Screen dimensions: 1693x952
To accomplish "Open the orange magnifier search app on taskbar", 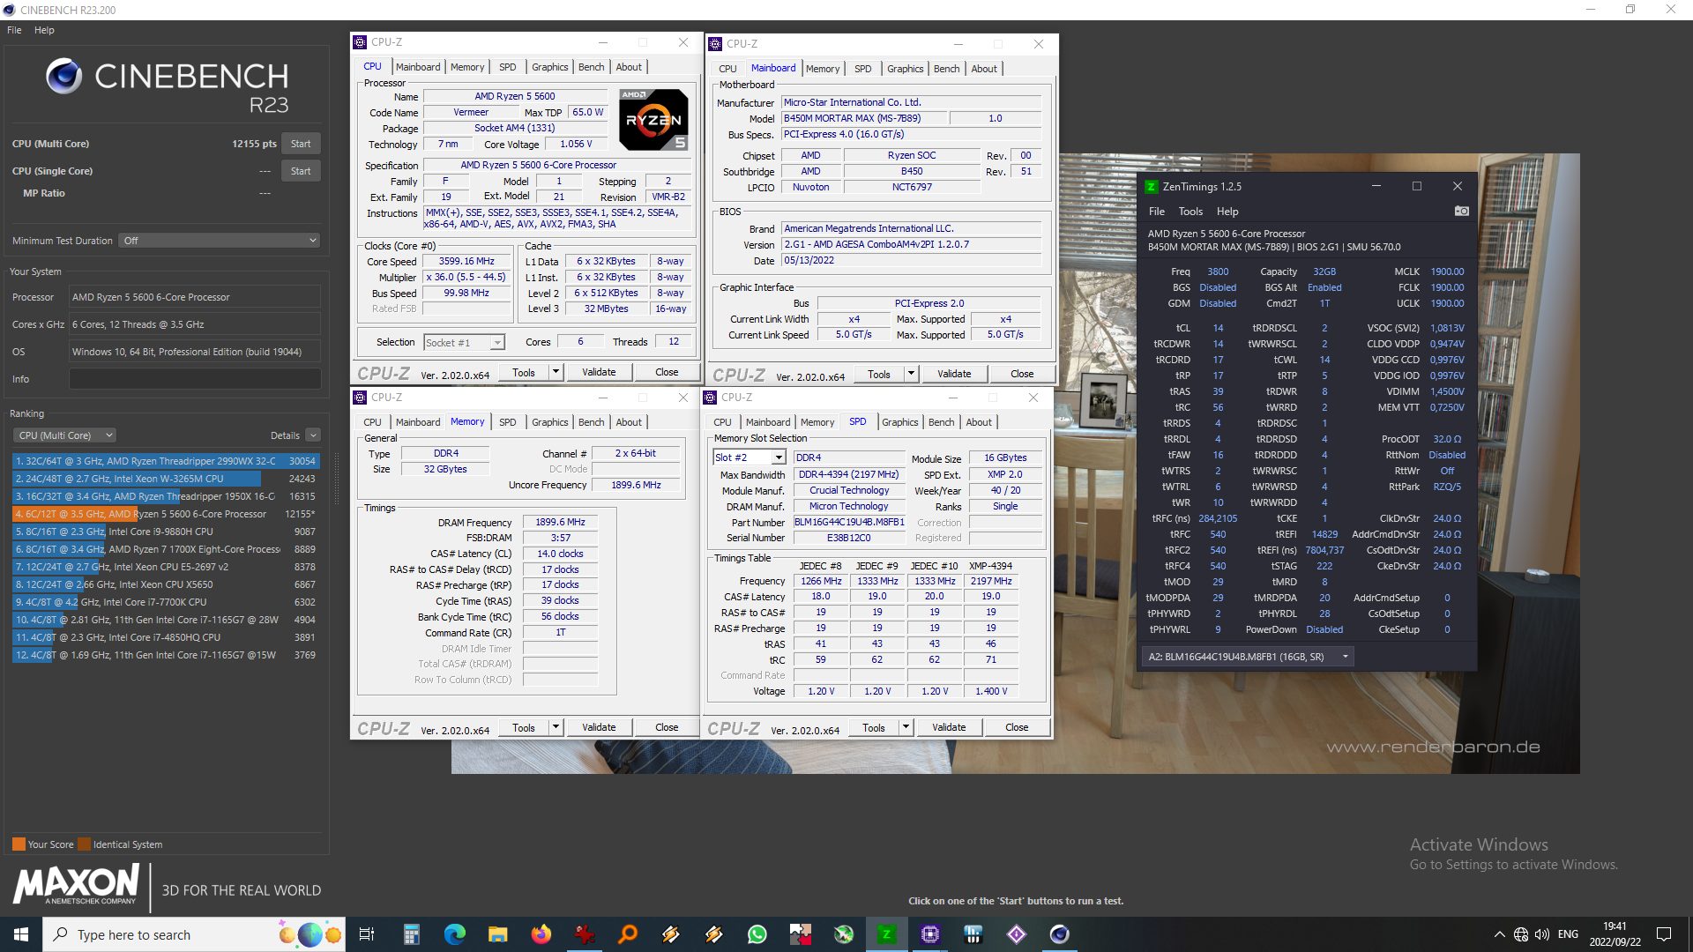I will coord(627,934).
